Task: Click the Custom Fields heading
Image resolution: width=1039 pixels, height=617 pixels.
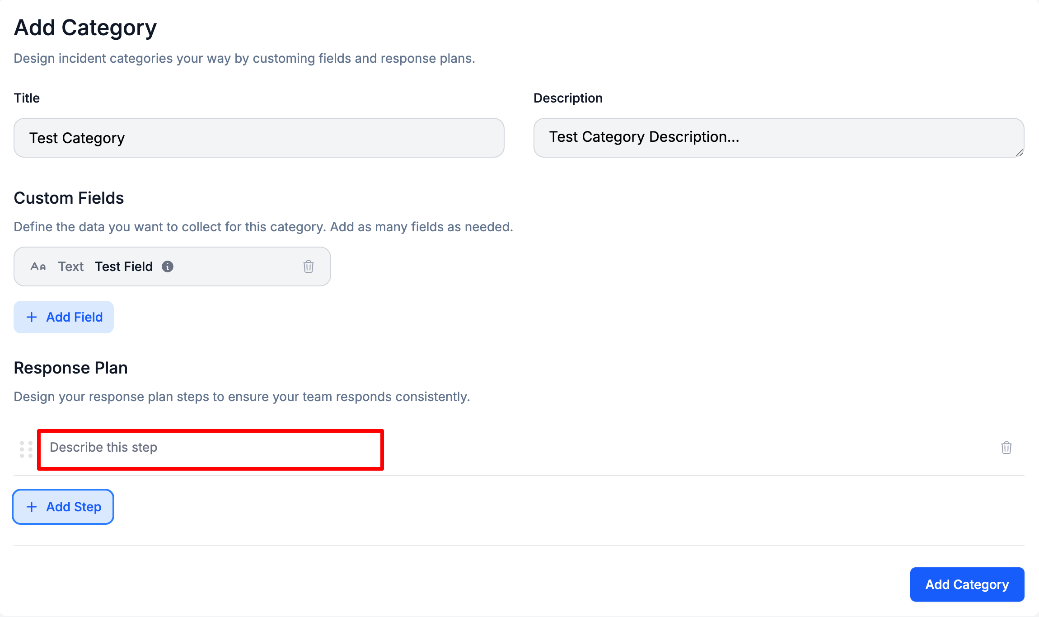Action: (x=69, y=198)
